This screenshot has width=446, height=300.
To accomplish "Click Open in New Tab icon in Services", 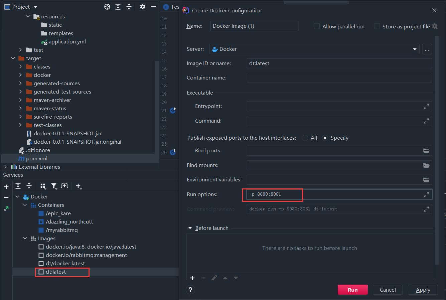I will [64, 186].
